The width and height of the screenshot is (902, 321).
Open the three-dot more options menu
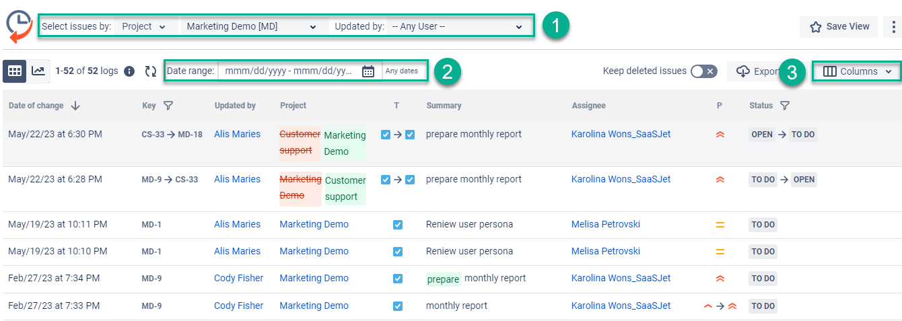tap(893, 27)
